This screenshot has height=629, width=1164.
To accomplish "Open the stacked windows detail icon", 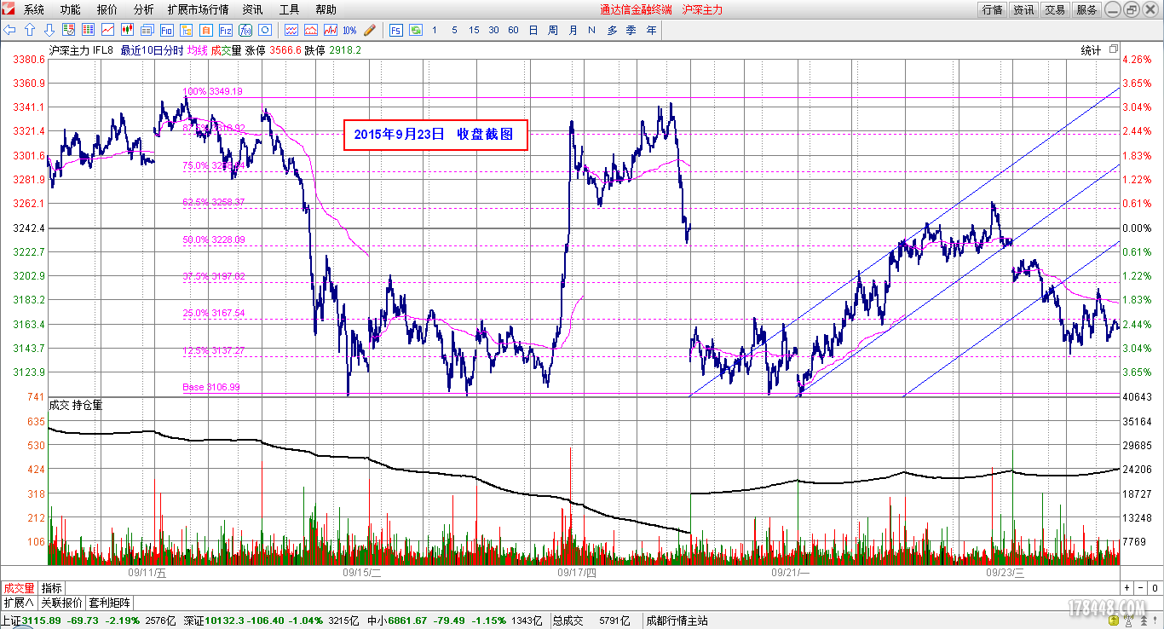I will click(147, 30).
